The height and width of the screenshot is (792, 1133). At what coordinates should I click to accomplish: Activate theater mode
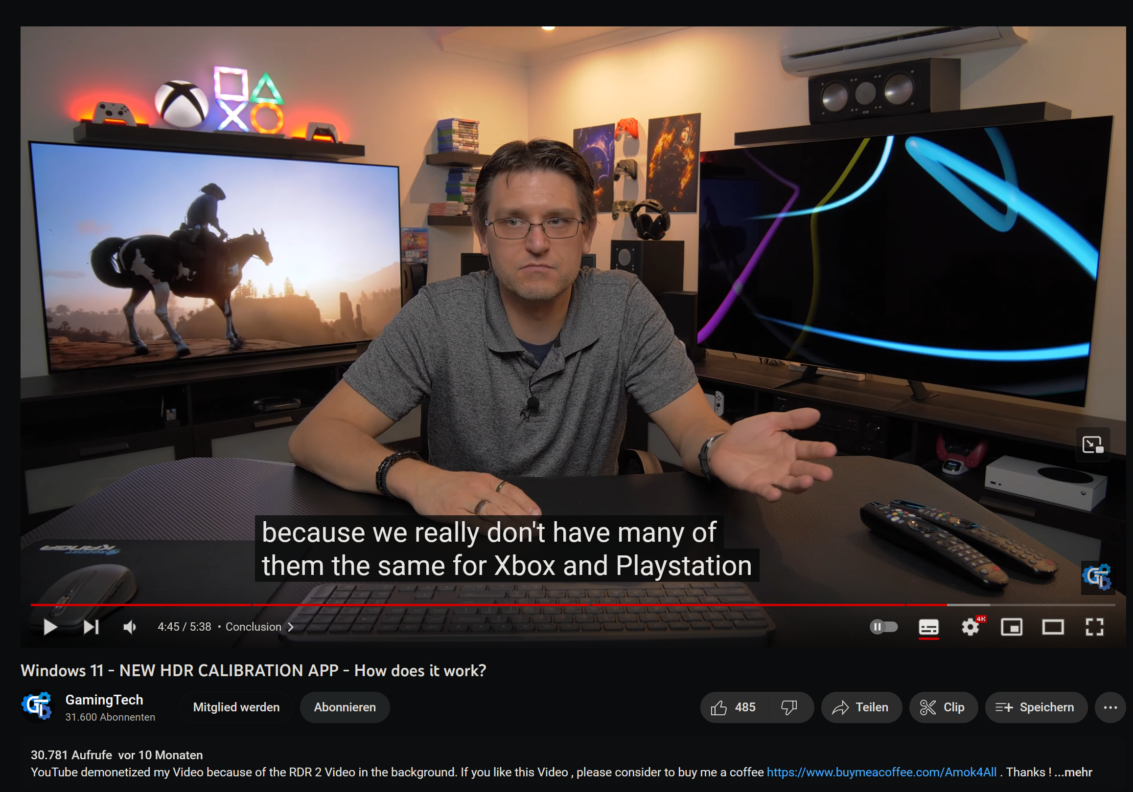coord(1053,626)
